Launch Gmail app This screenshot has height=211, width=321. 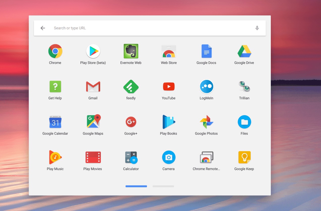(x=93, y=87)
